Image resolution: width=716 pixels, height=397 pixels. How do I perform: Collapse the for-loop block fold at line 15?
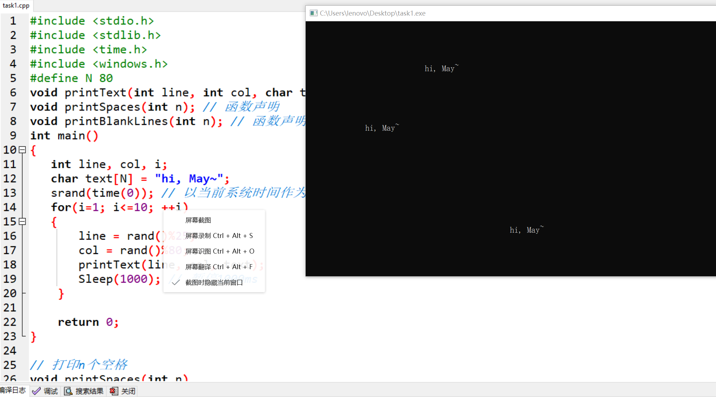[22, 222]
